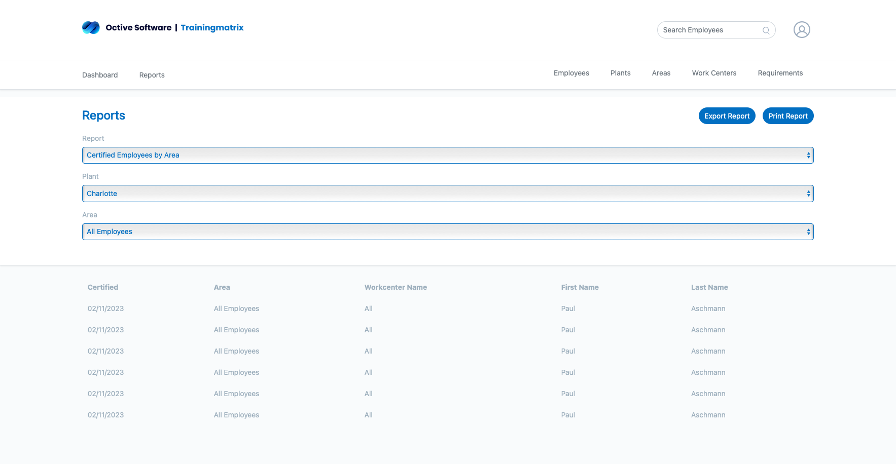Open the Reports navigation item
Image resolution: width=896 pixels, height=464 pixels.
152,75
